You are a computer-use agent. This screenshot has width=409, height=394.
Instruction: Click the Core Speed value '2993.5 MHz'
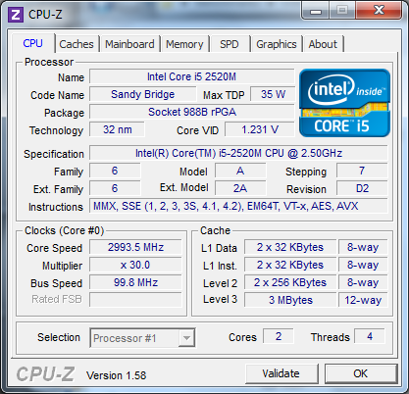[x=135, y=247]
